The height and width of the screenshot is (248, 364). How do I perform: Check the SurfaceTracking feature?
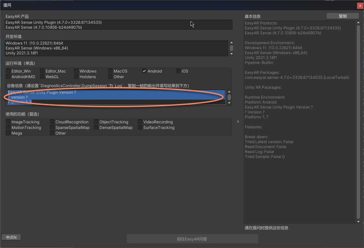pos(140,127)
